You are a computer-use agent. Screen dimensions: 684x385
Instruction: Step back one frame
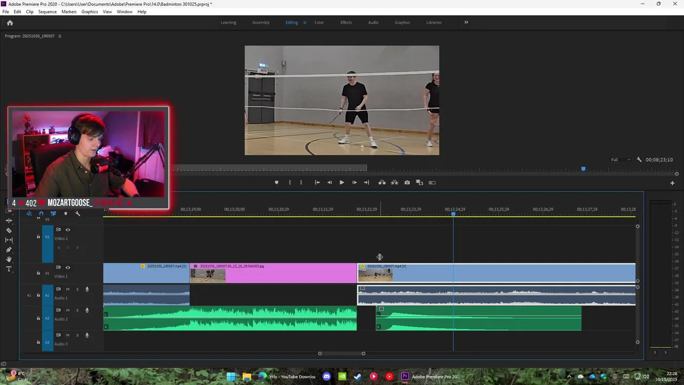329,182
